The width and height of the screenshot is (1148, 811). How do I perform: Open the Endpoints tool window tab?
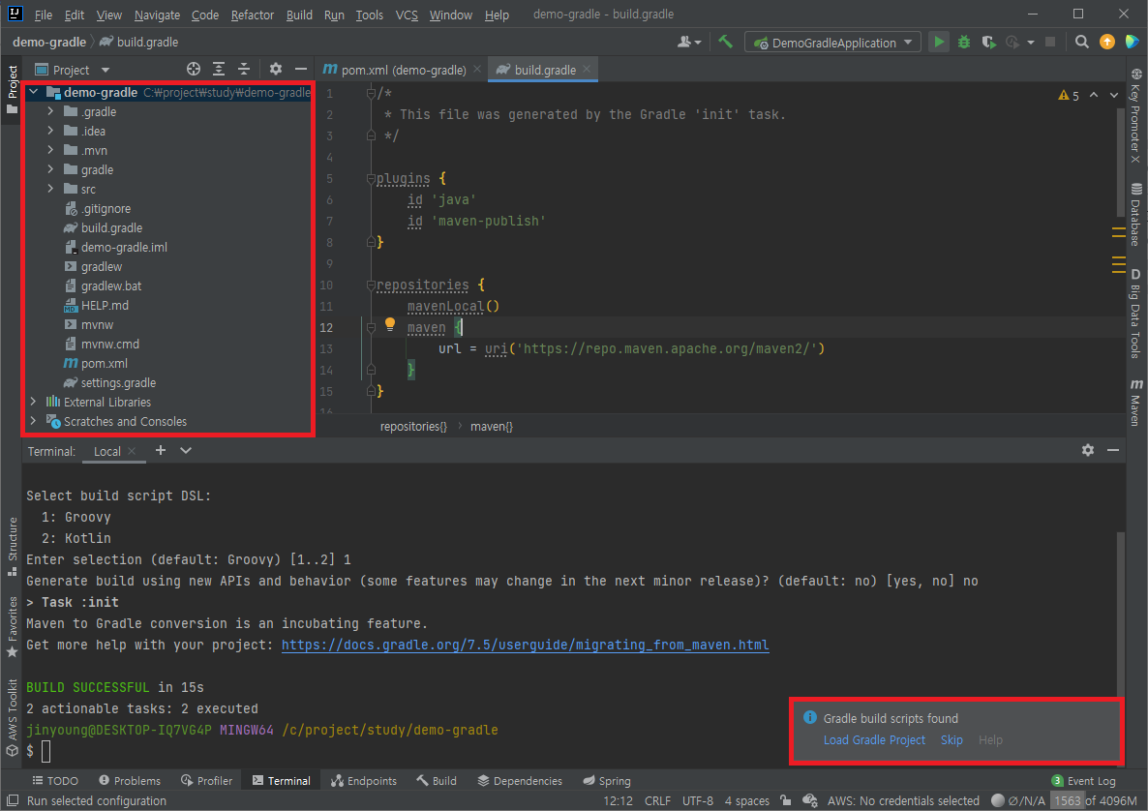[364, 780]
